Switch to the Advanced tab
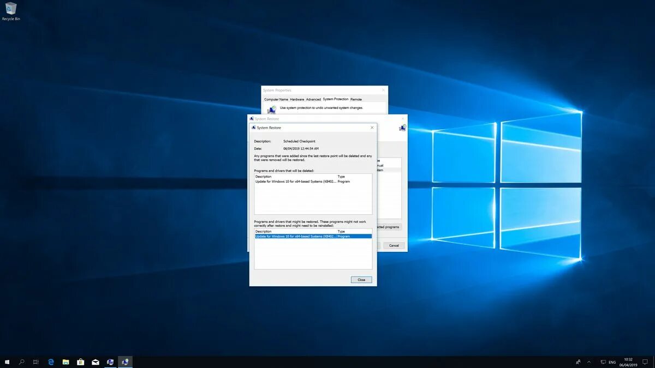The height and width of the screenshot is (368, 655). point(313,99)
